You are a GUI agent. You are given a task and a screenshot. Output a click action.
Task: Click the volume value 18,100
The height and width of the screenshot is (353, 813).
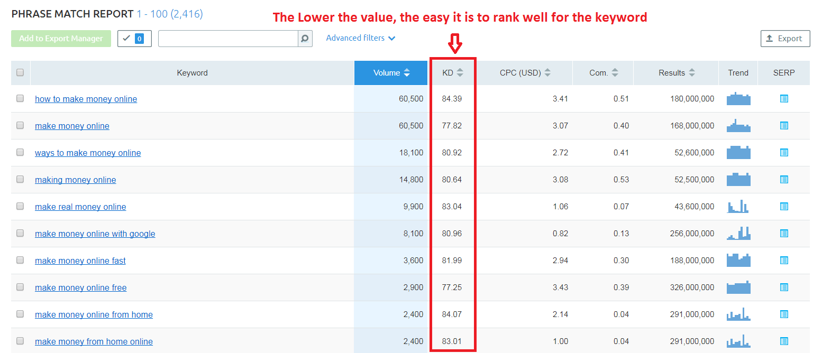click(411, 153)
